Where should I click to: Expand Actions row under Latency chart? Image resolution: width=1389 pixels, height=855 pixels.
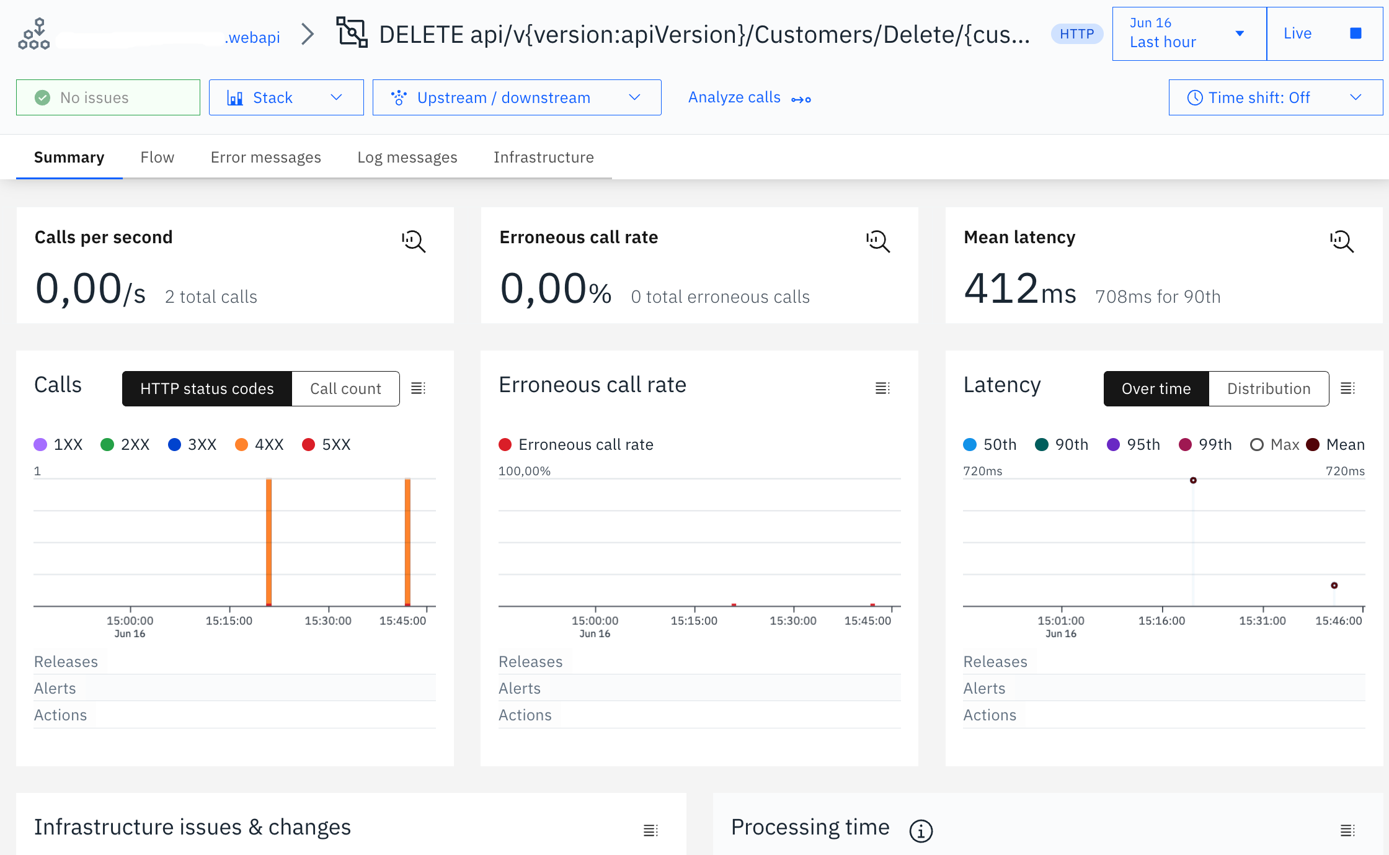1164,715
